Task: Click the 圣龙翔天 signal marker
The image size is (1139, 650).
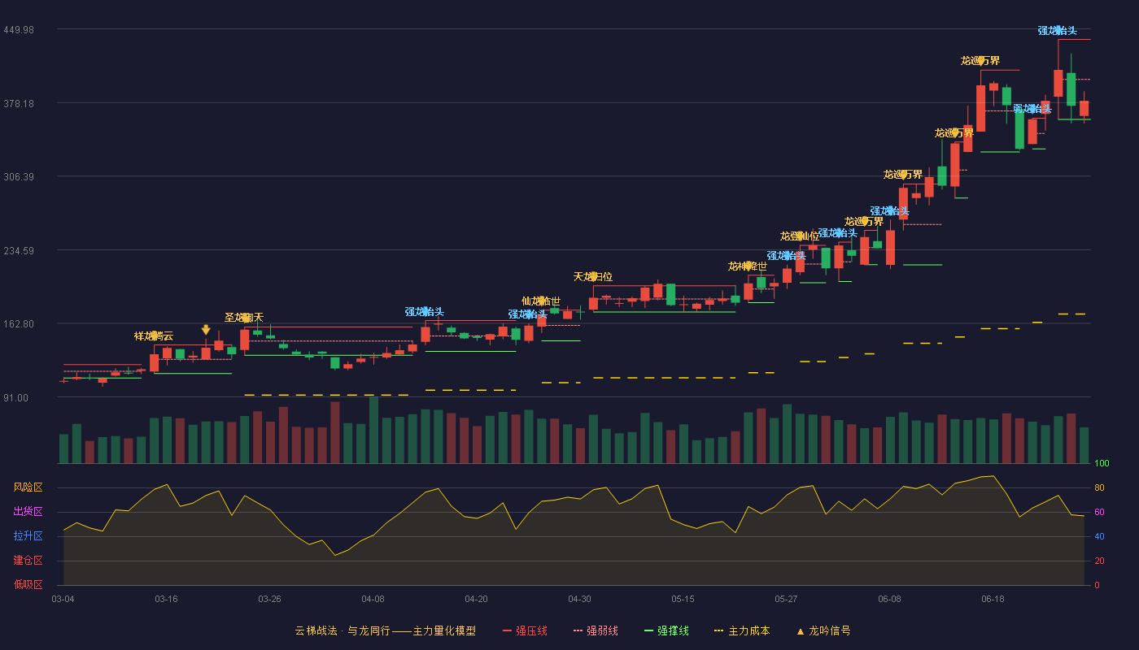Action: click(x=244, y=318)
